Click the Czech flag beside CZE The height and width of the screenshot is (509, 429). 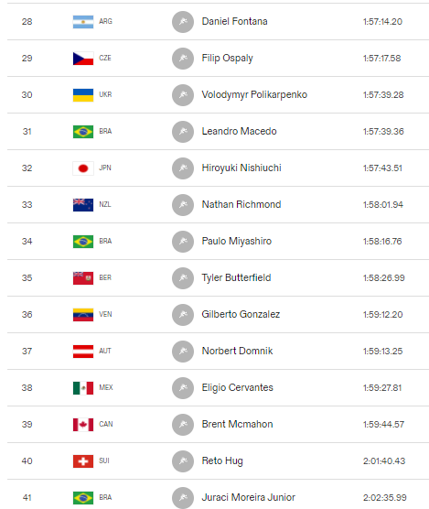(x=83, y=59)
